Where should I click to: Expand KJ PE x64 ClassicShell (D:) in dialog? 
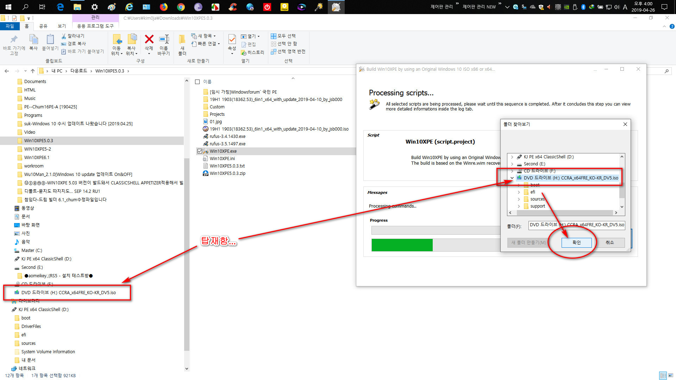pos(512,157)
